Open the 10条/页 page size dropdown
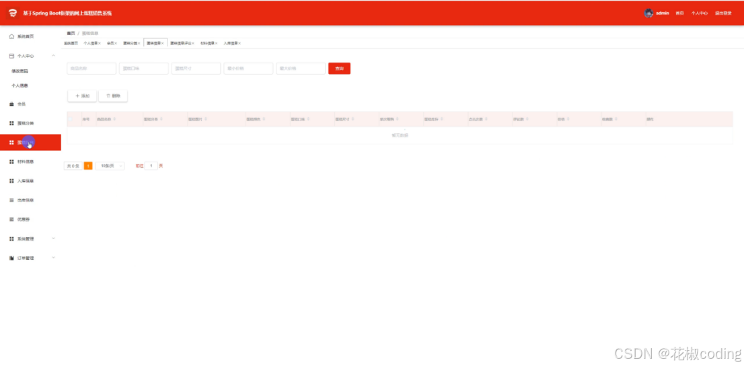The image size is (744, 367). click(x=110, y=166)
